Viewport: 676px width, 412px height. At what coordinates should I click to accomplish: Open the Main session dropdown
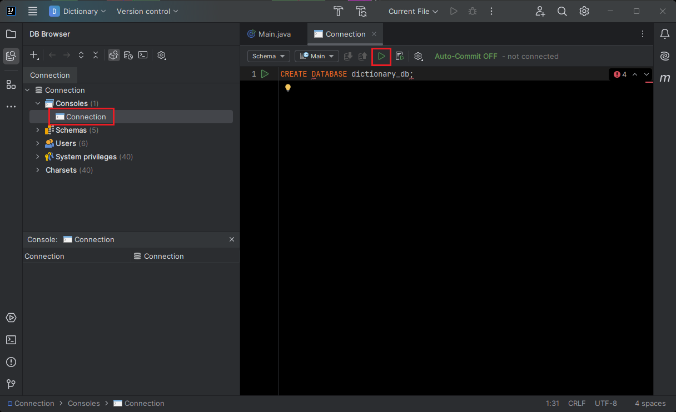(317, 56)
